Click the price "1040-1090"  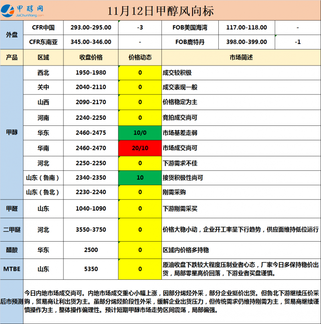[91, 209]
